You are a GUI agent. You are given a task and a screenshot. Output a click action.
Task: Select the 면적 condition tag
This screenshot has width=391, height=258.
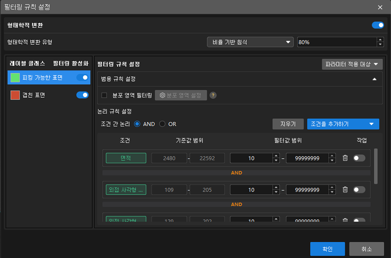click(126, 158)
